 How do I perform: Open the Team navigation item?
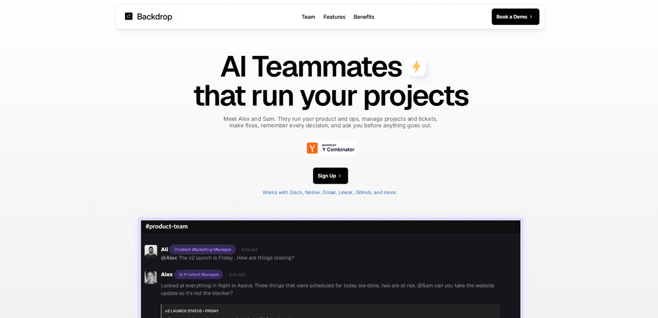308,17
